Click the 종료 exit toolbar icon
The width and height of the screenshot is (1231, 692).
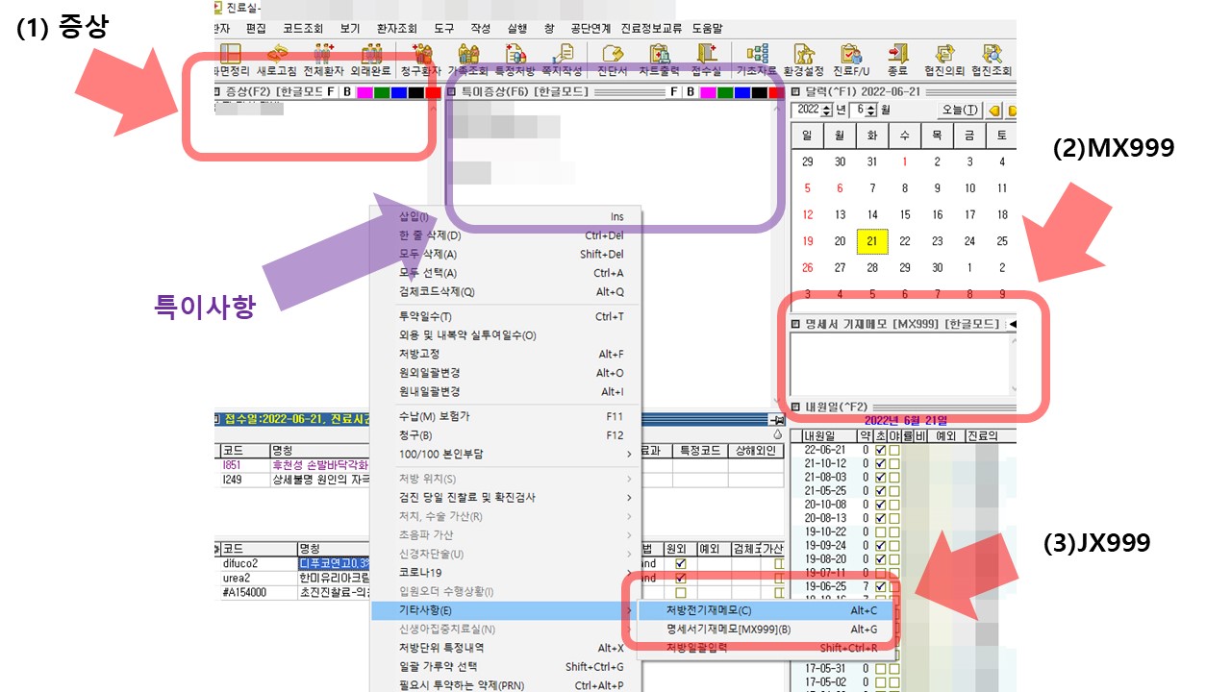click(x=896, y=60)
